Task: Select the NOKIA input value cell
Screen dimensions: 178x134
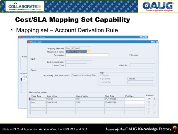Action: (61, 99)
